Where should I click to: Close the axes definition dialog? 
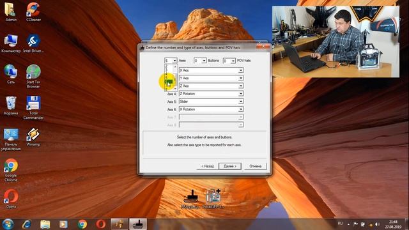pyautogui.click(x=263, y=47)
